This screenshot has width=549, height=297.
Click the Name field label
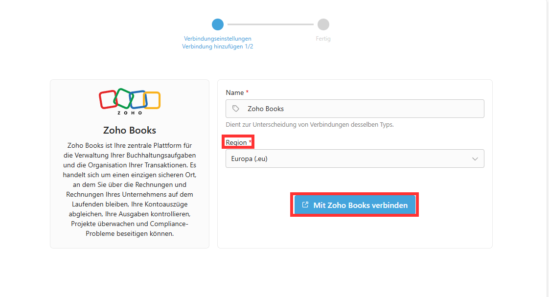coord(234,92)
